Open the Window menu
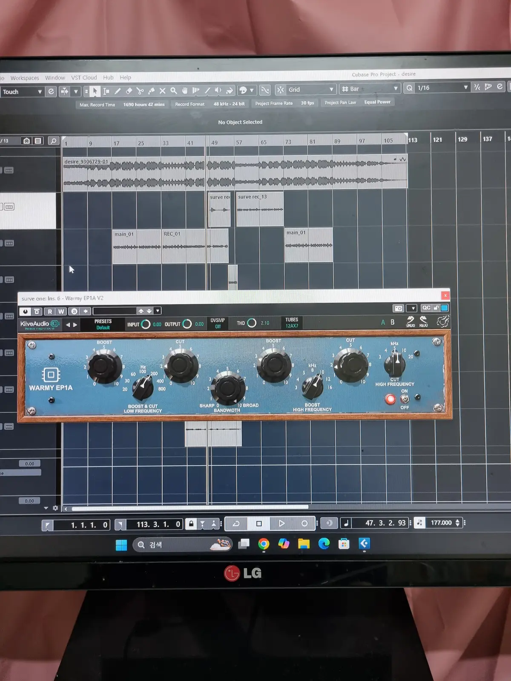This screenshot has width=511, height=681. (x=55, y=78)
